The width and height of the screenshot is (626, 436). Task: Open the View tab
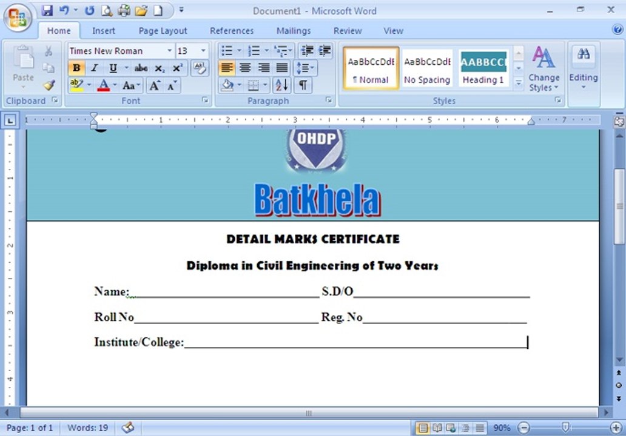coord(393,31)
